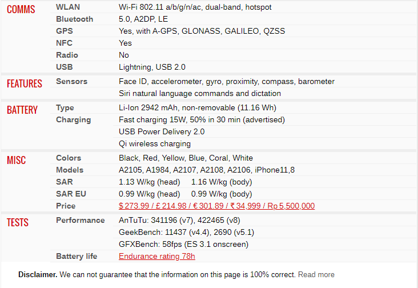Click the Radio spec label
Viewport: 418px width, 288px height.
coord(67,55)
